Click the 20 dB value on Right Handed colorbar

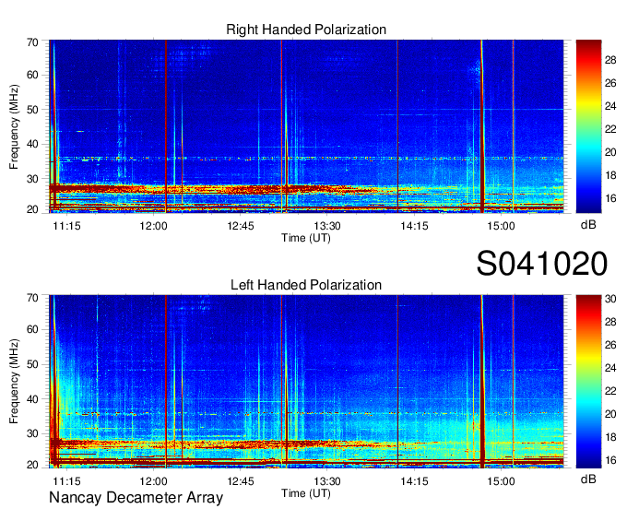coord(610,152)
